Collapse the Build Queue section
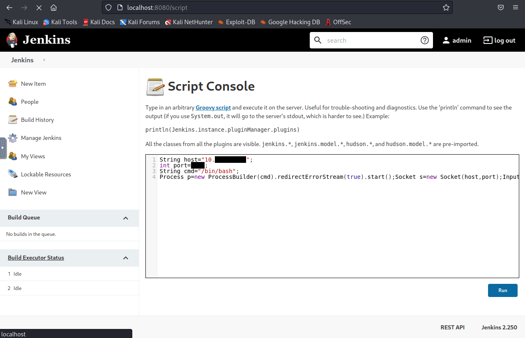Screen dimensions: 525x338 coord(126,218)
